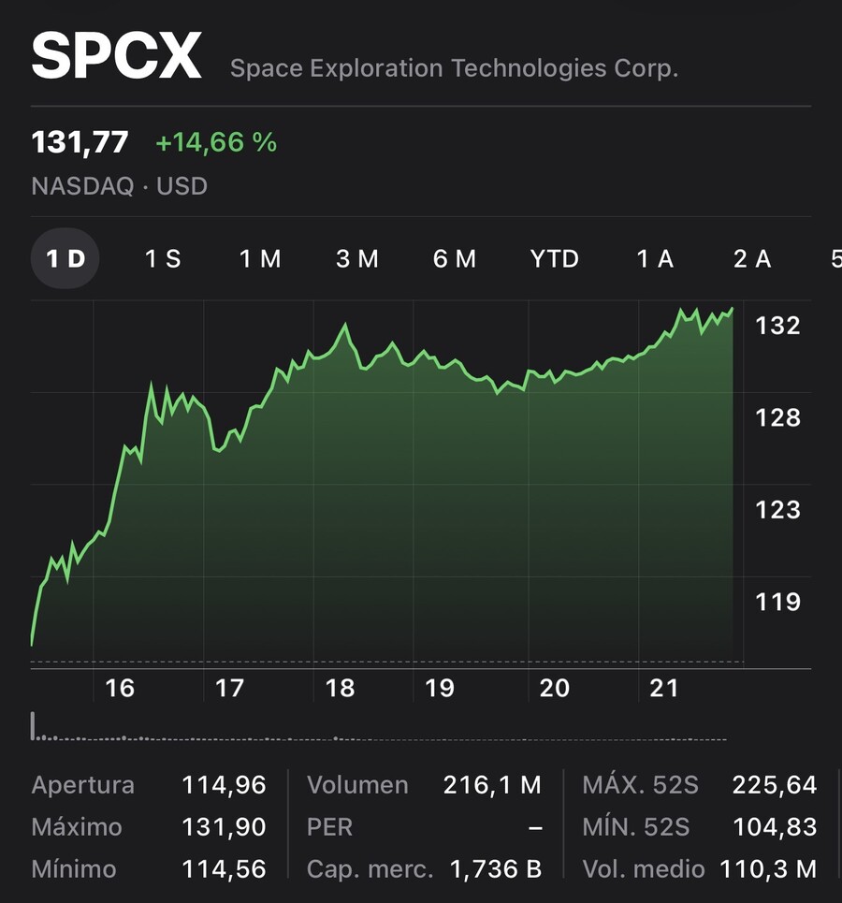The height and width of the screenshot is (903, 842).
Task: Switch chart to 1 M range
Action: (260, 258)
